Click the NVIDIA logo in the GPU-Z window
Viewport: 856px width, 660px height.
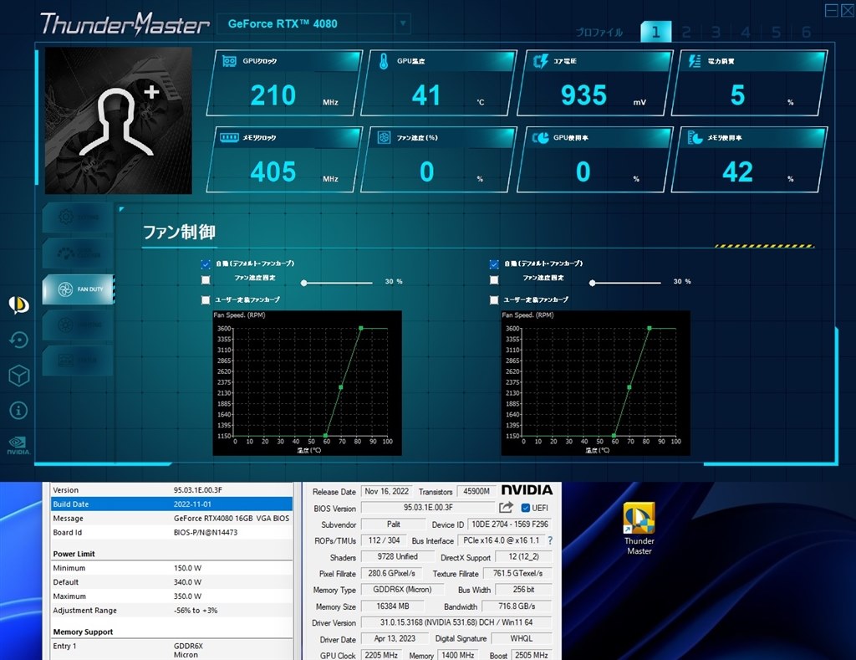click(x=527, y=489)
